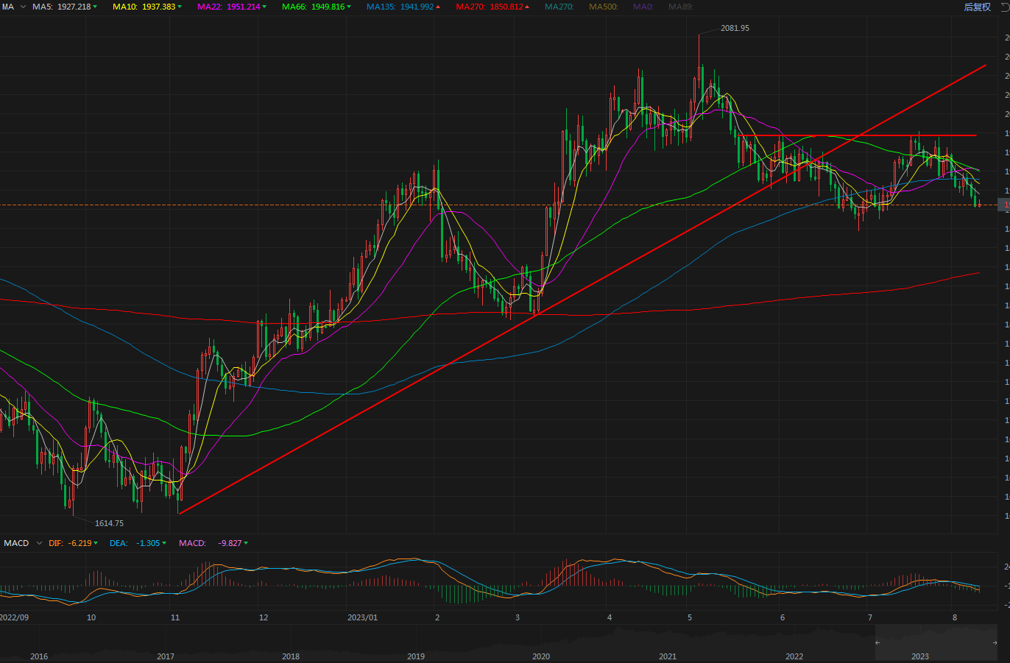Click the DIF down-arrow indicator in MACD panel

point(96,543)
